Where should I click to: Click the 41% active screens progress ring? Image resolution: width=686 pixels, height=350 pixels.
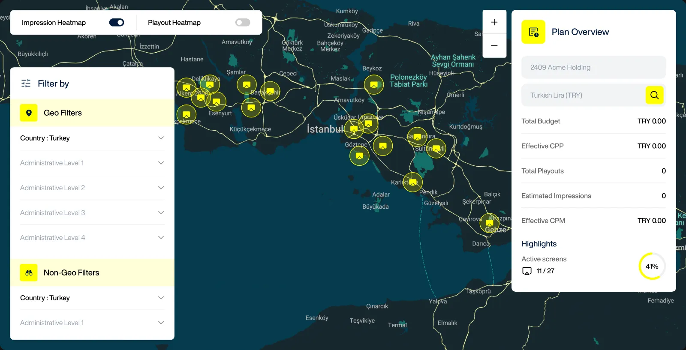pyautogui.click(x=652, y=266)
